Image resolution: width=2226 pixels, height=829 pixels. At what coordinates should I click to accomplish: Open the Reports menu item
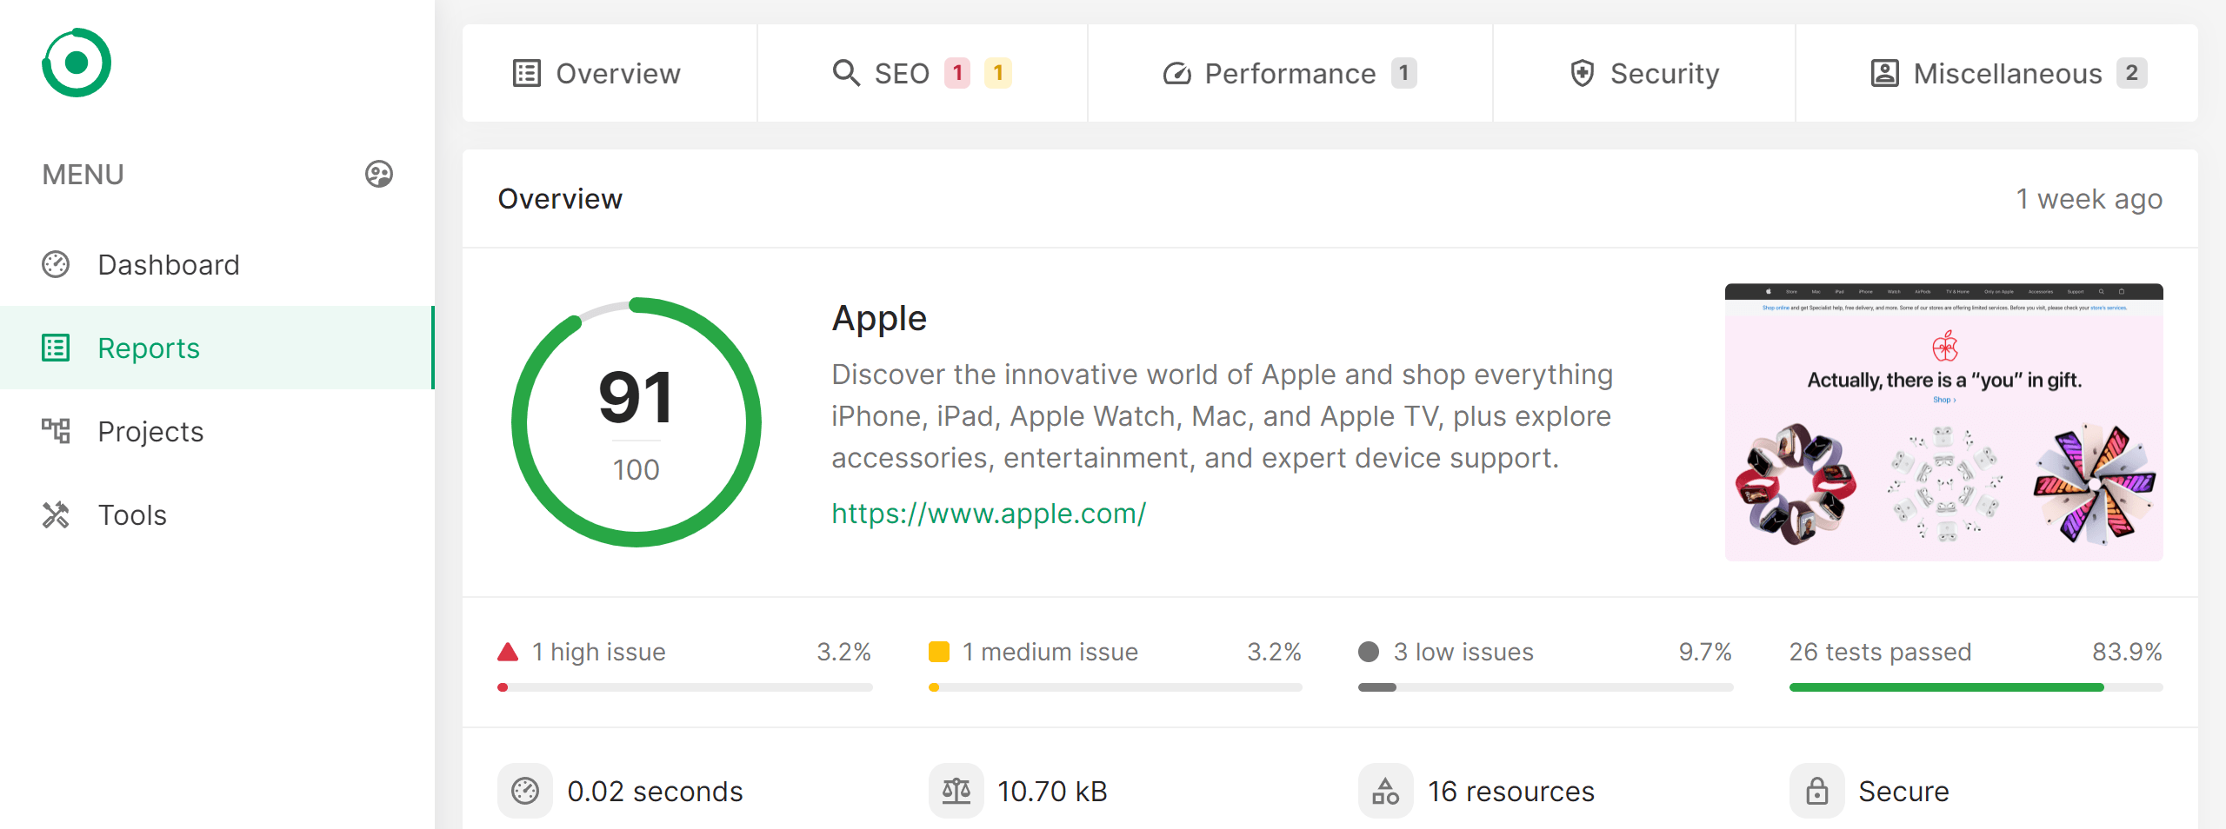coord(148,348)
